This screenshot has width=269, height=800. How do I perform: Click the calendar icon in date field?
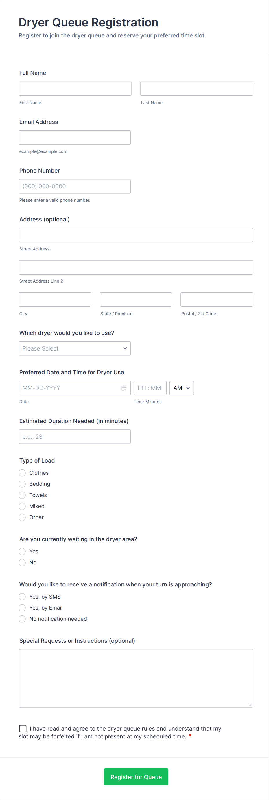click(124, 388)
